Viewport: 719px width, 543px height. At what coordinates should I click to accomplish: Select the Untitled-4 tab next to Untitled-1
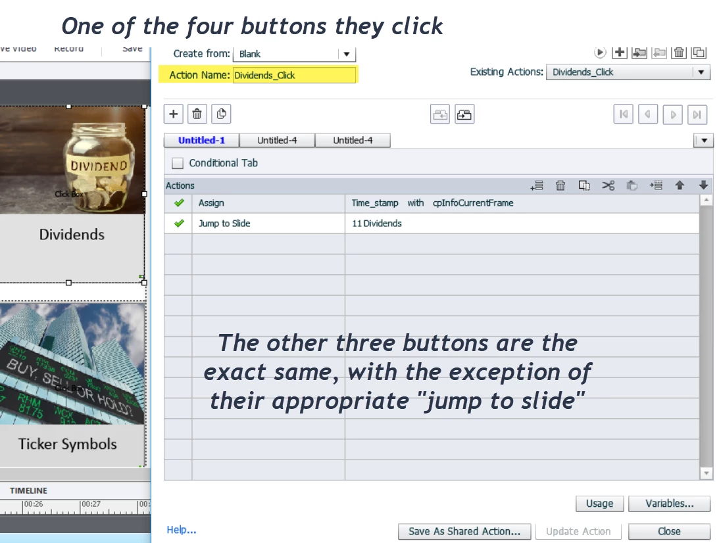(x=278, y=140)
